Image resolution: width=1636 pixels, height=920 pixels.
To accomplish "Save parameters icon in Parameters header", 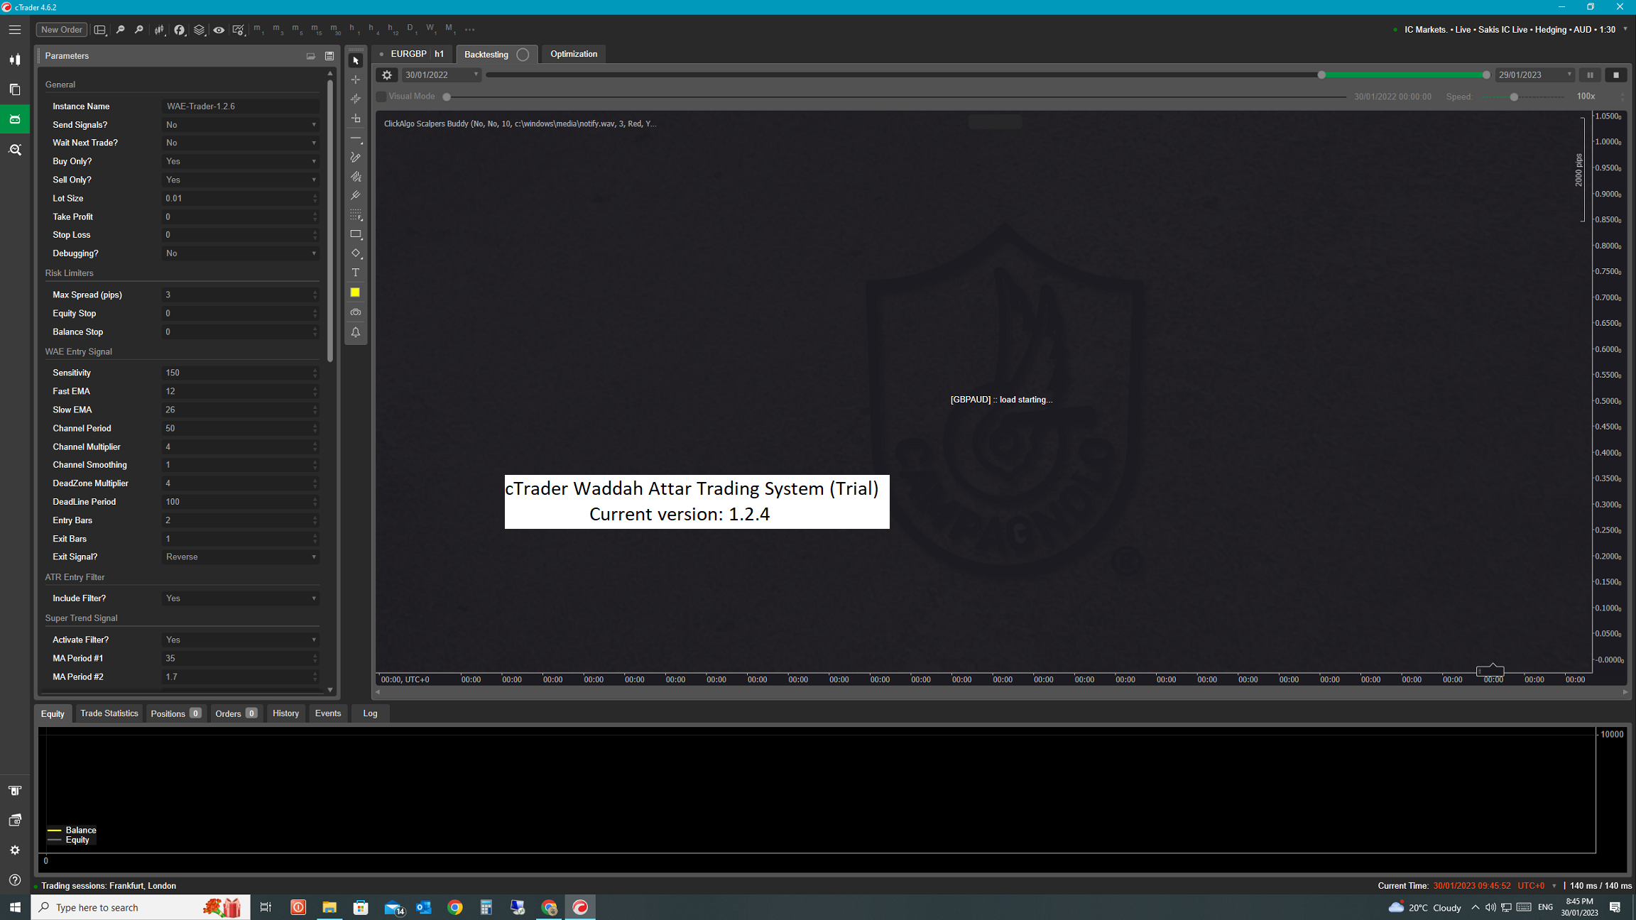I will coord(329,56).
